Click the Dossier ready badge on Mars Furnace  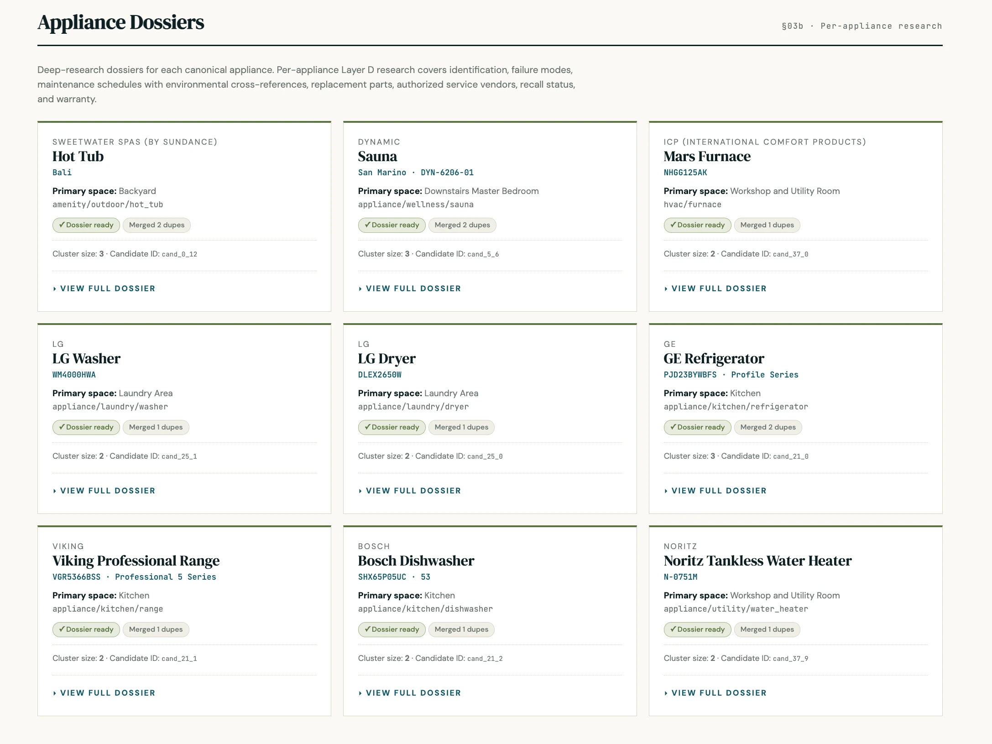click(698, 225)
